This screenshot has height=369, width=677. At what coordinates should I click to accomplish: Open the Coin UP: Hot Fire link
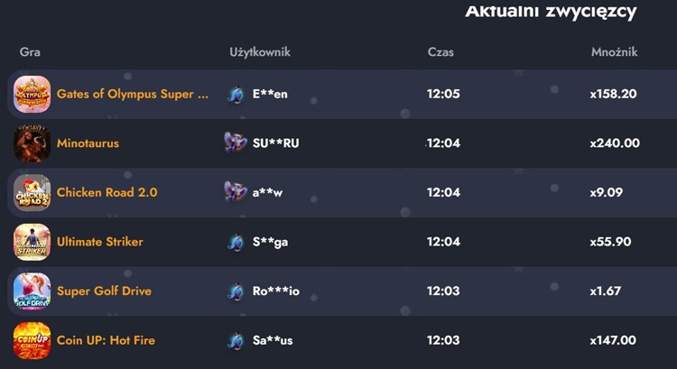pyautogui.click(x=106, y=340)
